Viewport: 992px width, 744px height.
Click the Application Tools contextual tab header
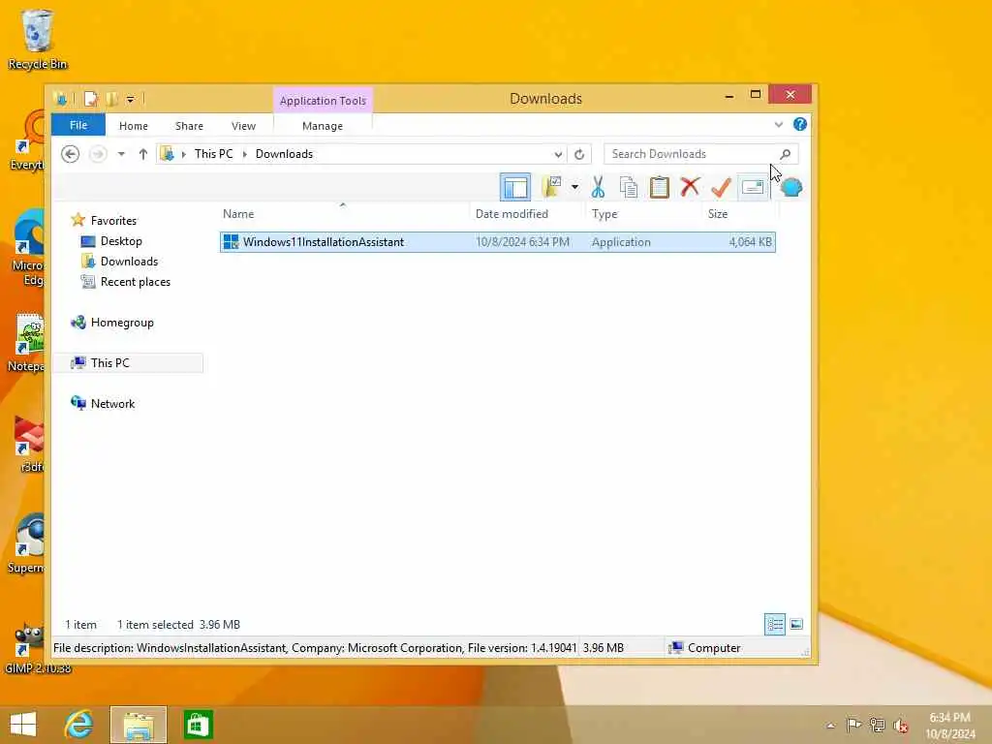click(x=323, y=101)
